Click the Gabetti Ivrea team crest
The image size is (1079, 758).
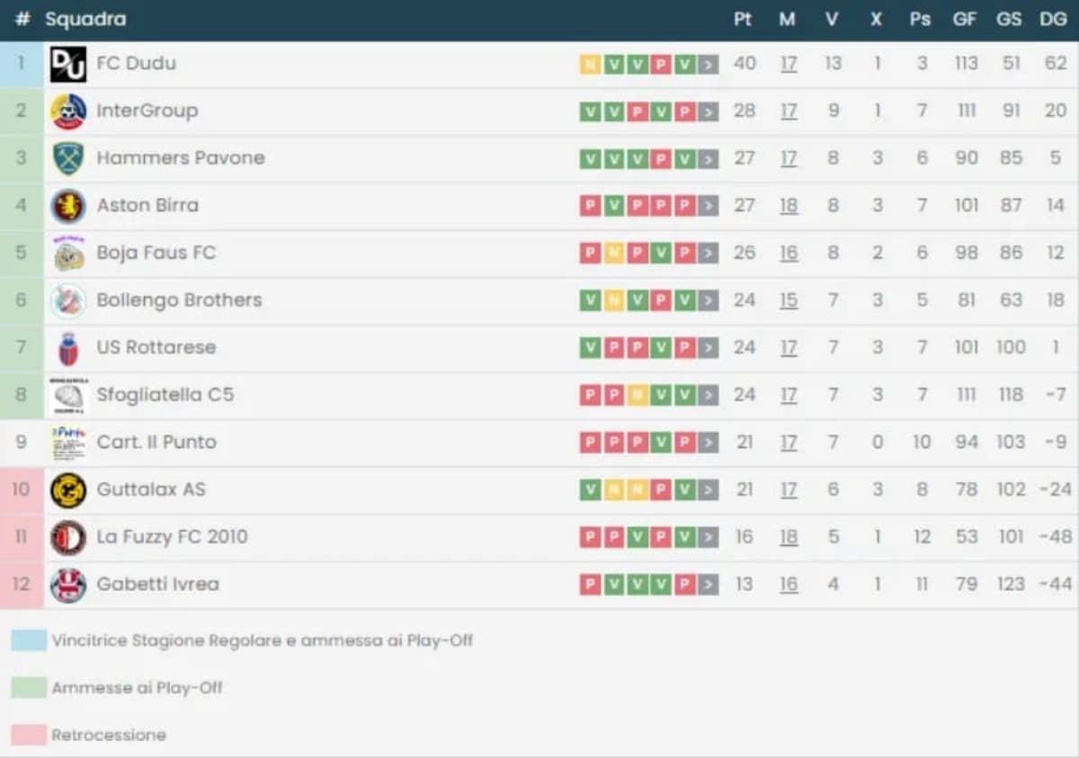68,585
